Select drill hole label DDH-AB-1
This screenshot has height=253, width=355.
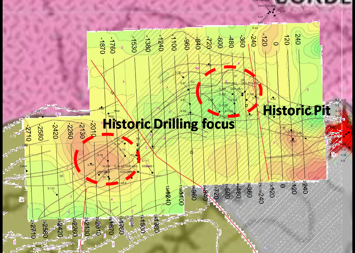tap(236, 89)
